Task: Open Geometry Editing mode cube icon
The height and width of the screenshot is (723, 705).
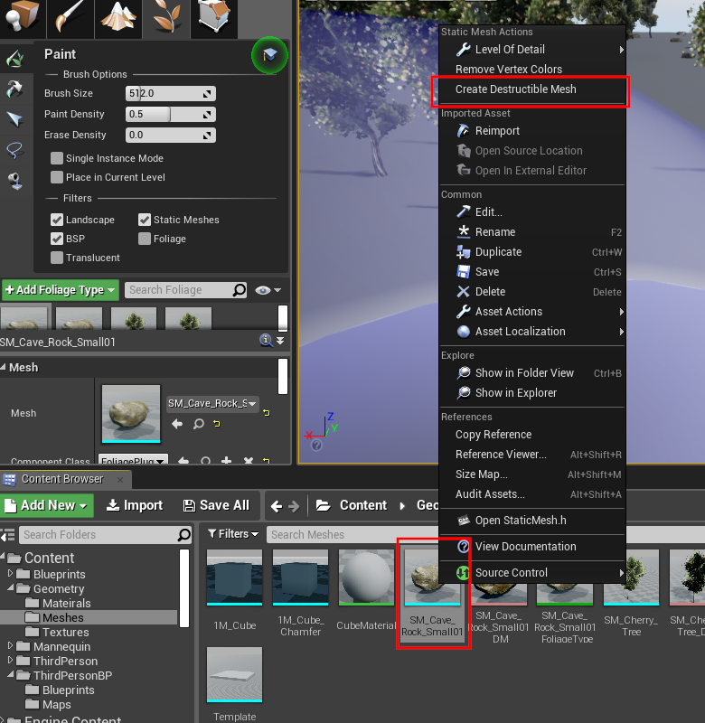Action: 214,17
